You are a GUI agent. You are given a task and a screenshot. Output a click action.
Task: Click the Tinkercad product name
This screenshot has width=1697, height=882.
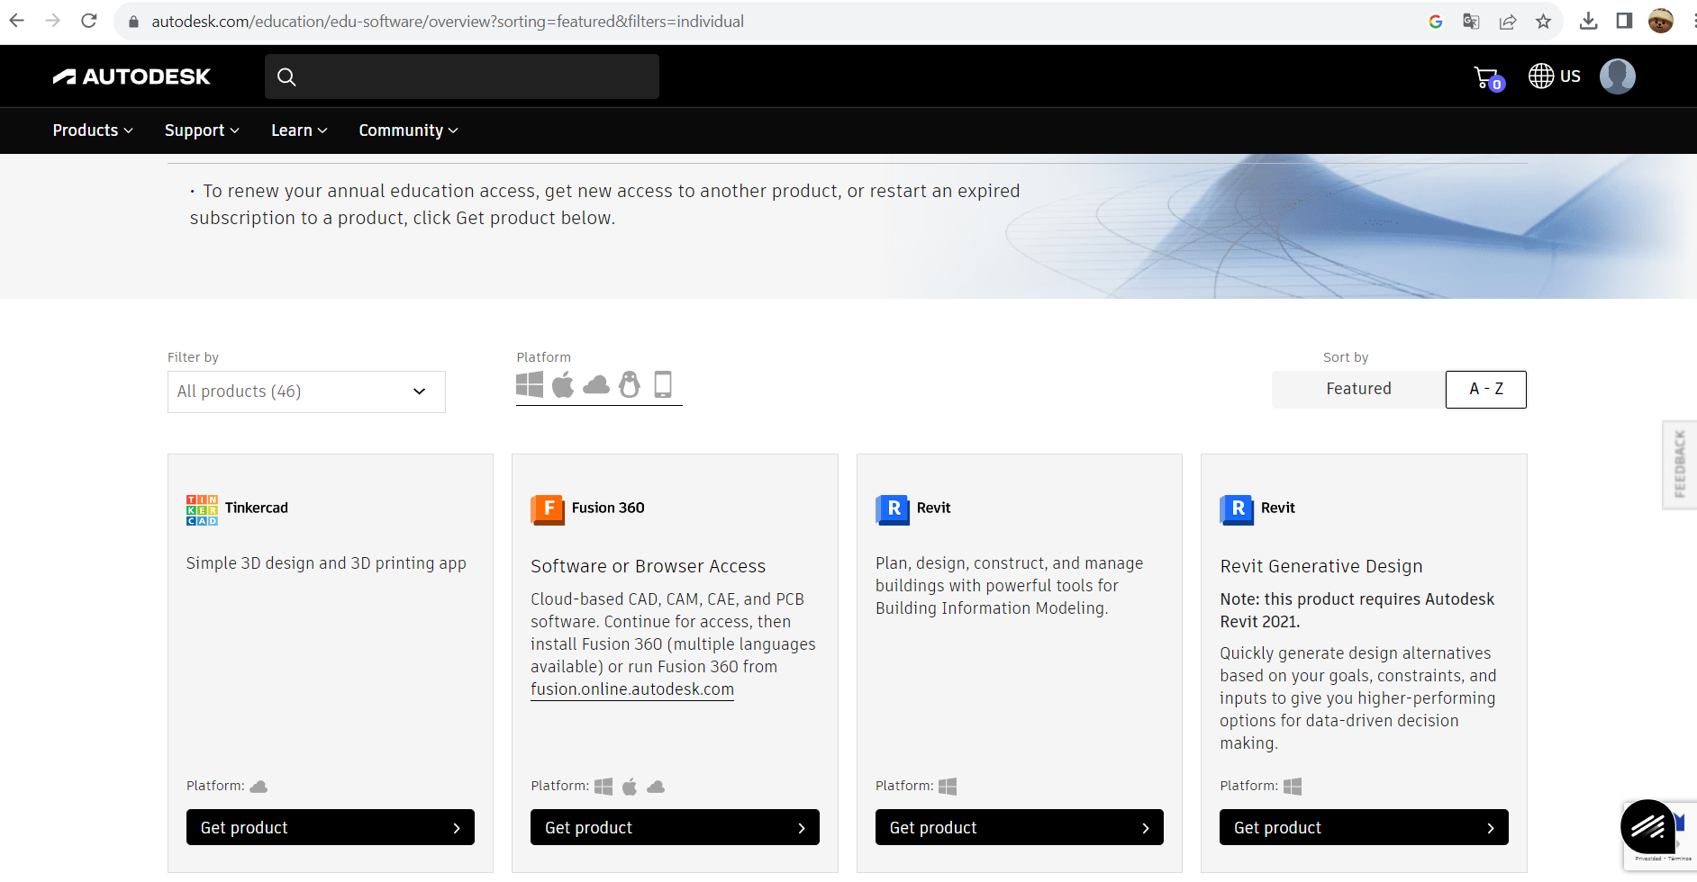pyautogui.click(x=257, y=508)
